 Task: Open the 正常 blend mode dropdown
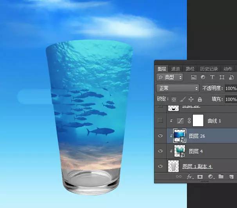point(178,88)
